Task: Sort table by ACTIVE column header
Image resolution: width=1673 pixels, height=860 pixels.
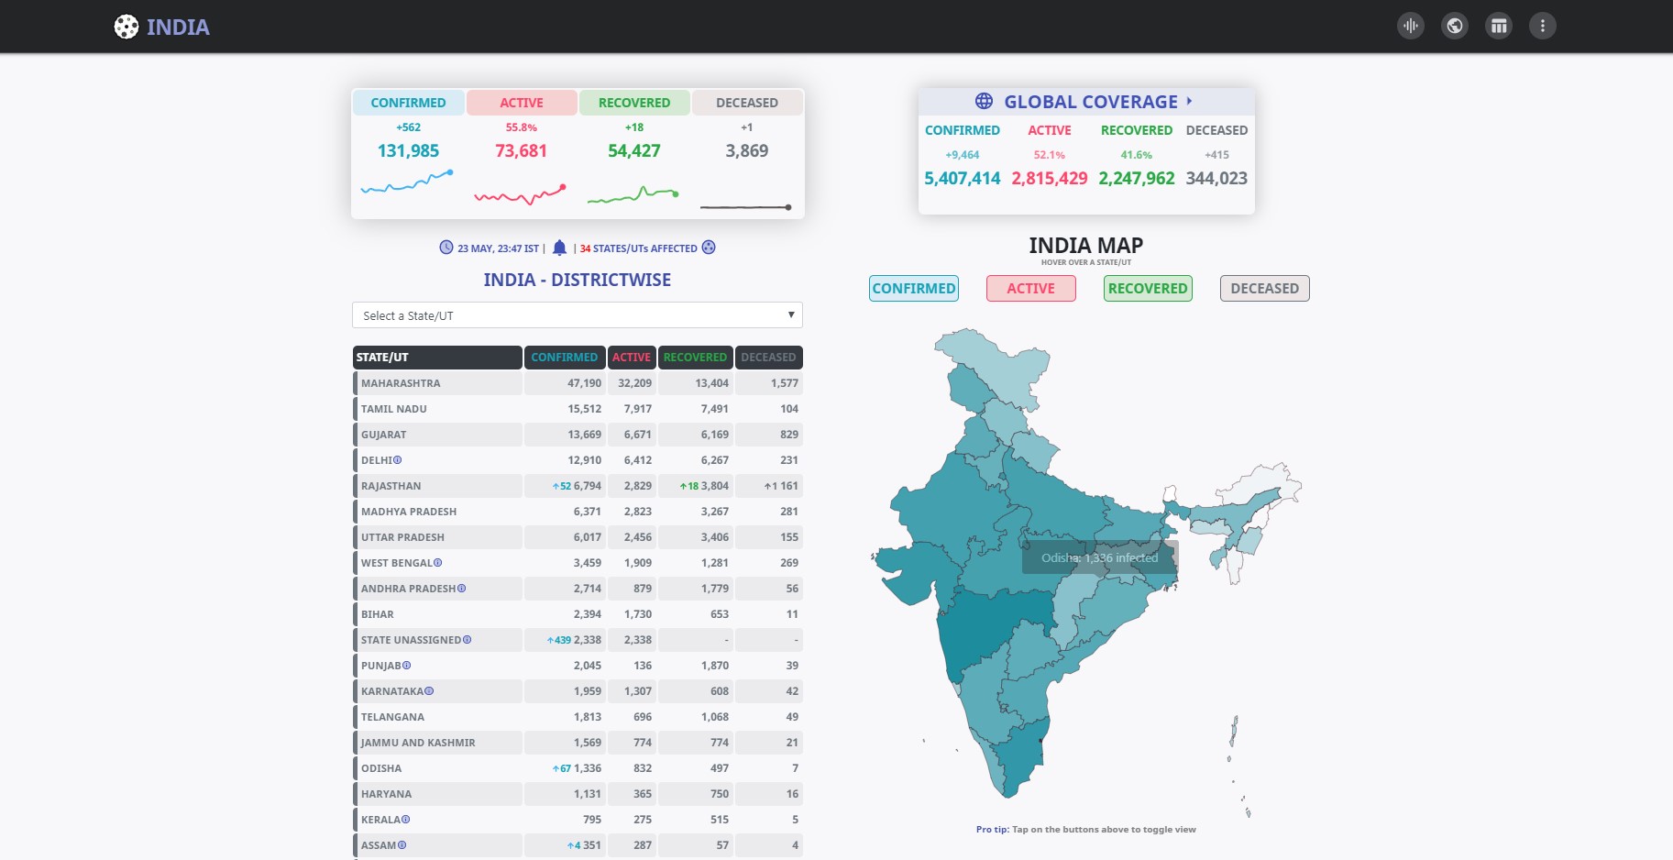Action: tap(632, 358)
